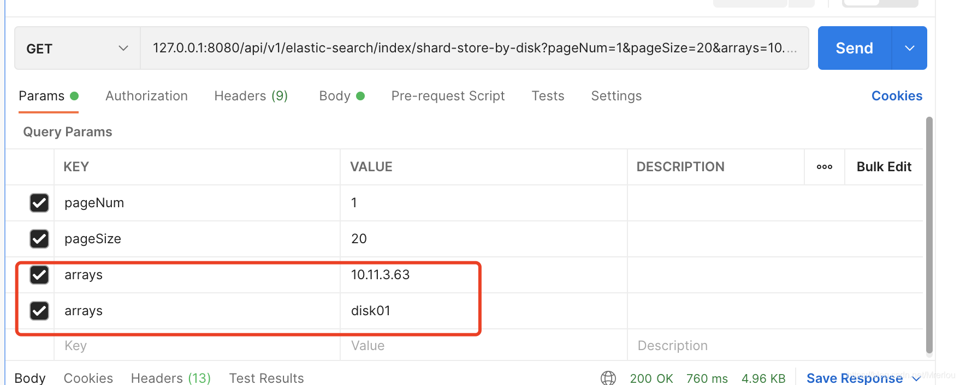The height and width of the screenshot is (385, 960).
Task: Click the value 20 for pageSize
Action: point(484,239)
